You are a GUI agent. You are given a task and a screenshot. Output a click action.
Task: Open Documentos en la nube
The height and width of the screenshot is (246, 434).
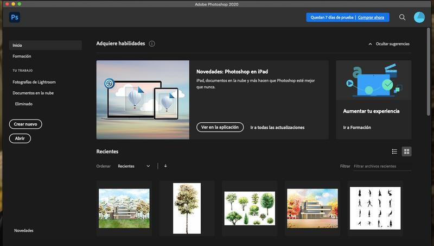pyautogui.click(x=33, y=93)
